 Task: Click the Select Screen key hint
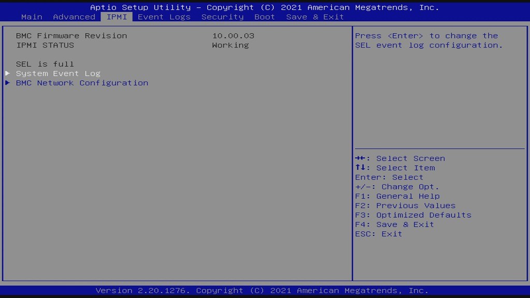coord(400,158)
